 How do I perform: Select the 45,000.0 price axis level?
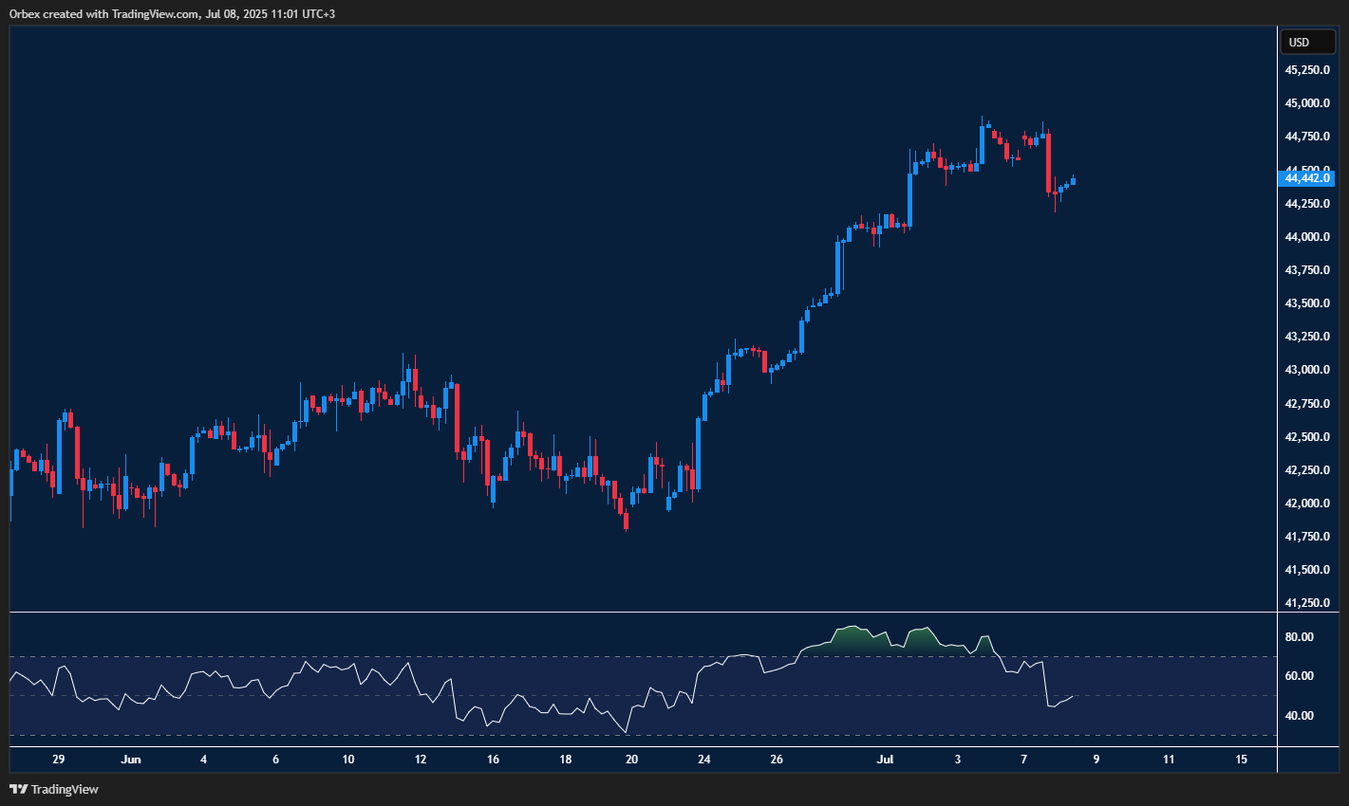tap(1306, 103)
